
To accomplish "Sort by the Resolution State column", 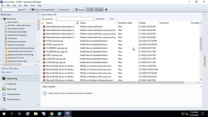I will [125, 23].
